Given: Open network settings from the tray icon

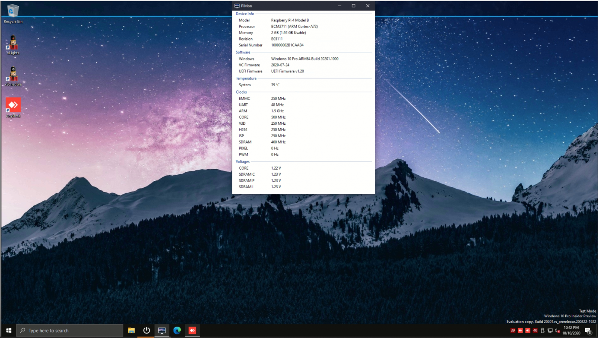Looking at the screenshot, I should click(x=550, y=330).
